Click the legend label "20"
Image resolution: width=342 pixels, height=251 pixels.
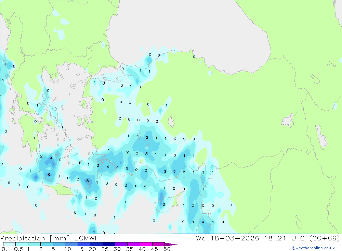[x=92, y=249]
